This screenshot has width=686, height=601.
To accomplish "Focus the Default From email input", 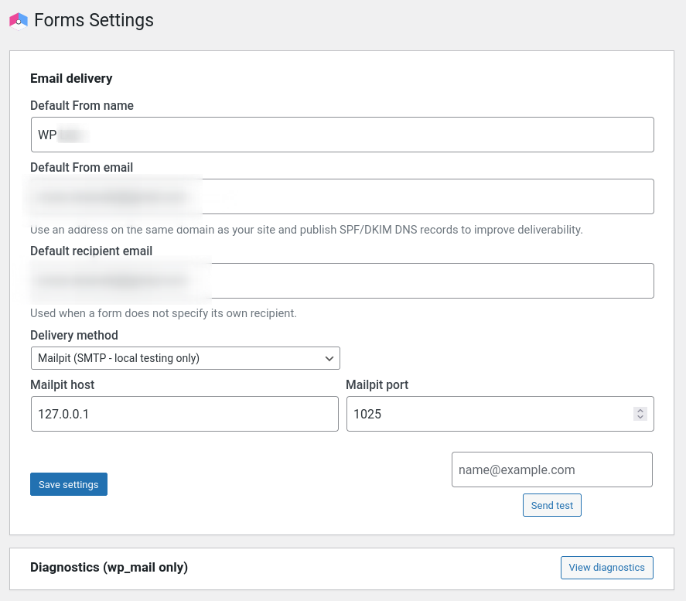I will click(x=341, y=196).
